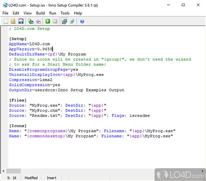206x181 pixels.
Task: Click the 'Insert' status bar entry
Action: pyautogui.click(x=51, y=178)
